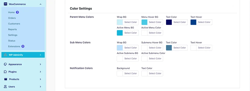250x91 pixels.
Task: Expand the WP Adminify menu arrow
Action: [x=40, y=55]
